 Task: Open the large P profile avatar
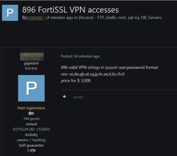pyautogui.click(x=31, y=88)
